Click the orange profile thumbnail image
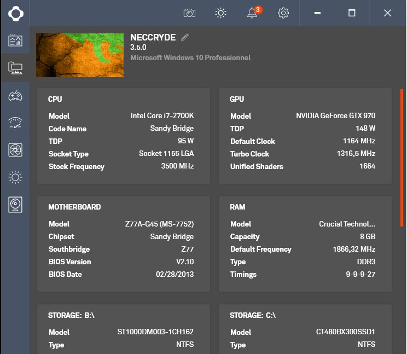 click(x=79, y=55)
